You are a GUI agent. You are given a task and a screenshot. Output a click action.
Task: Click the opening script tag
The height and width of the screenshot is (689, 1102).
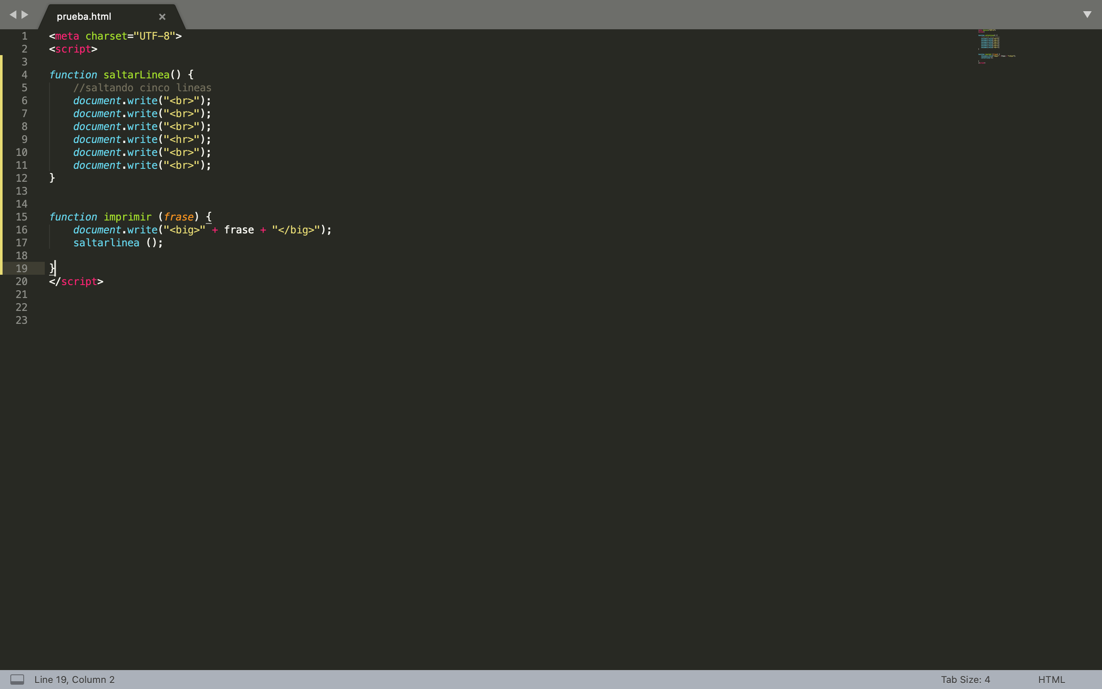click(x=73, y=49)
